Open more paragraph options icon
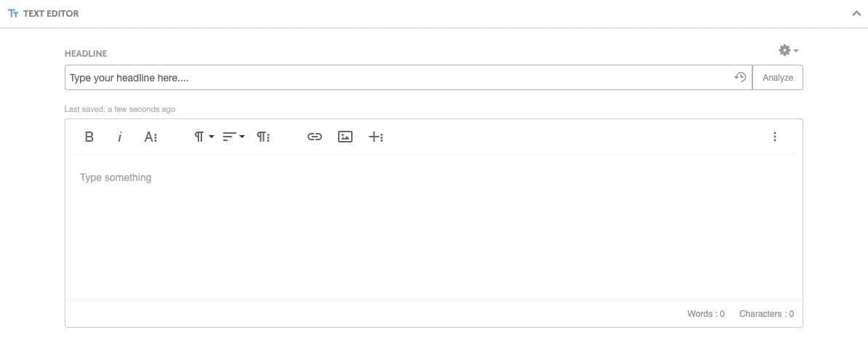The width and height of the screenshot is (868, 359). (263, 137)
